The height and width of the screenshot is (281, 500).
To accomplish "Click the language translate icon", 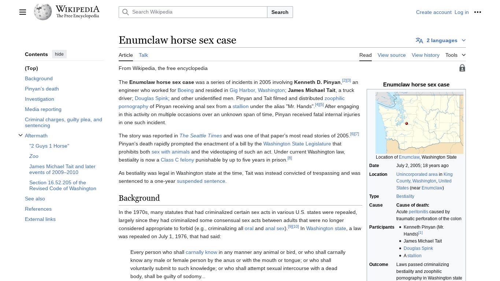I will point(419,40).
